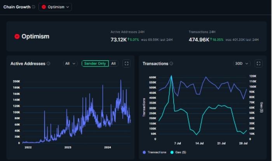272x161 pixels.
Task: Click the red Optimism logo in summary card
Action: click(17, 37)
